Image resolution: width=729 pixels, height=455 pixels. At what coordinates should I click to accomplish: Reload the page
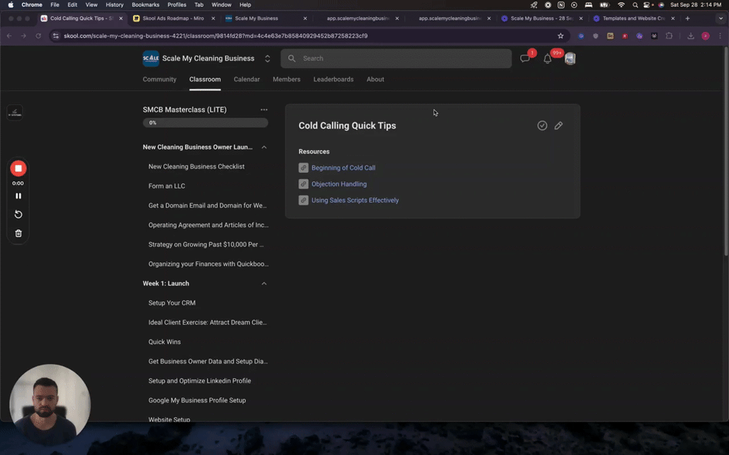(38, 36)
